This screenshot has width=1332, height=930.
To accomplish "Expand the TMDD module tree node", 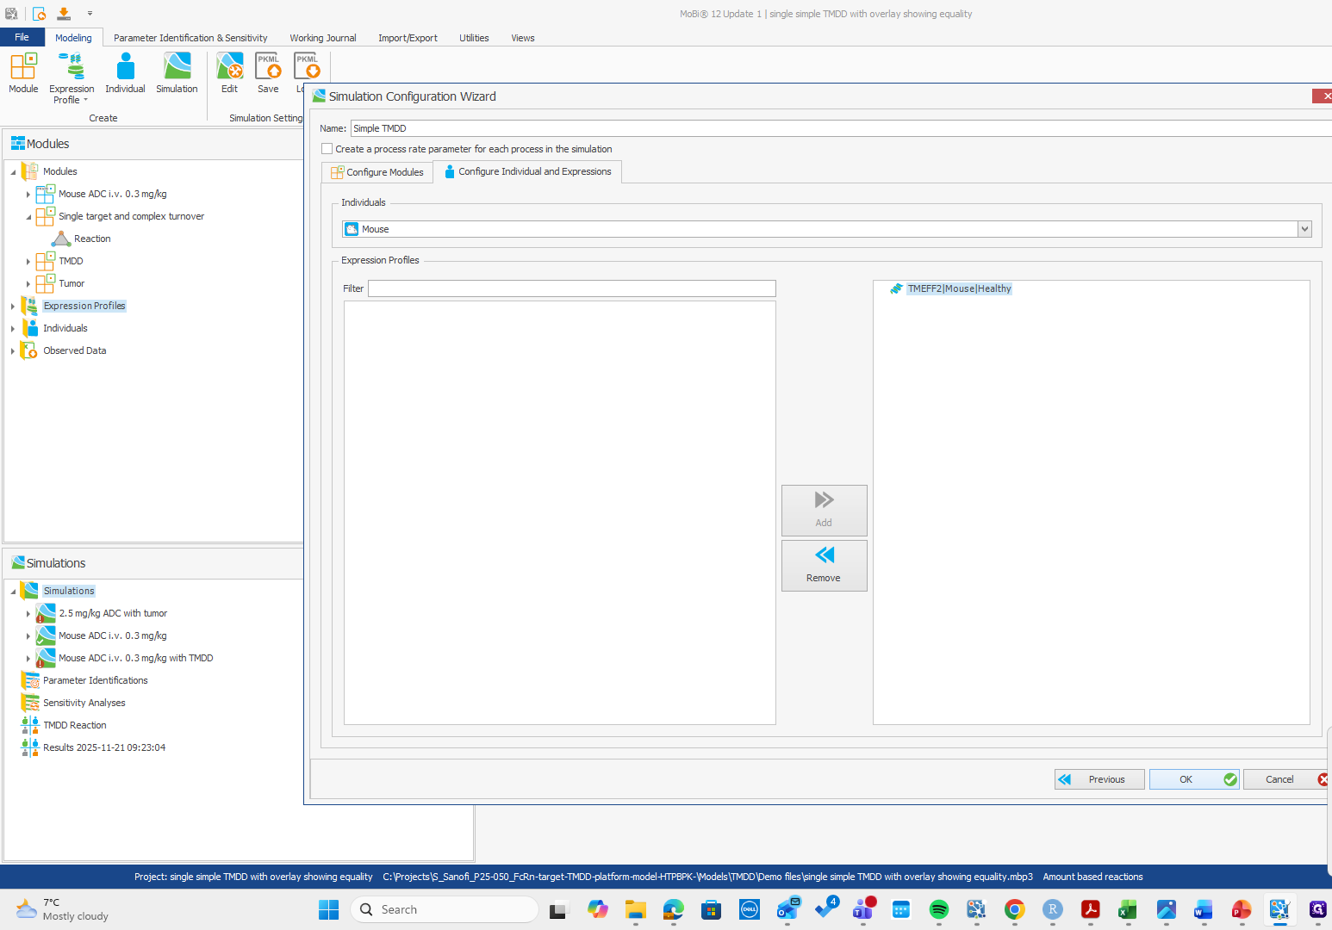I will (x=28, y=261).
